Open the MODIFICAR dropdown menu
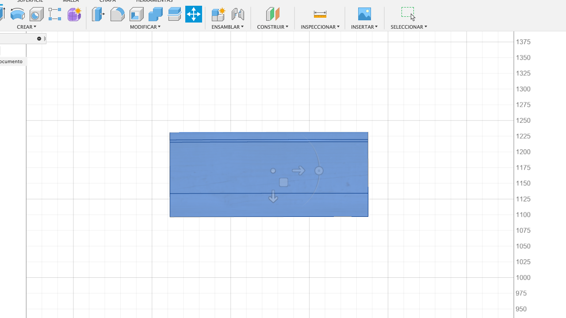This screenshot has height=318, width=566. click(x=145, y=27)
